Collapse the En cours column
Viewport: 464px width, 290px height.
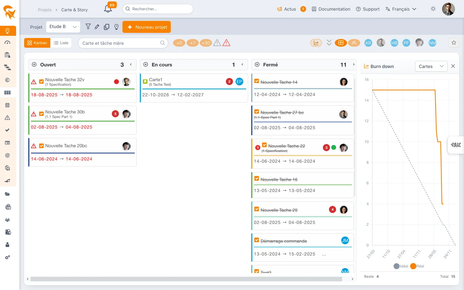coord(242,64)
